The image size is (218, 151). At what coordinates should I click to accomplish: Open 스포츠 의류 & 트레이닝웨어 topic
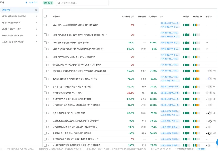[x=19, y=42]
